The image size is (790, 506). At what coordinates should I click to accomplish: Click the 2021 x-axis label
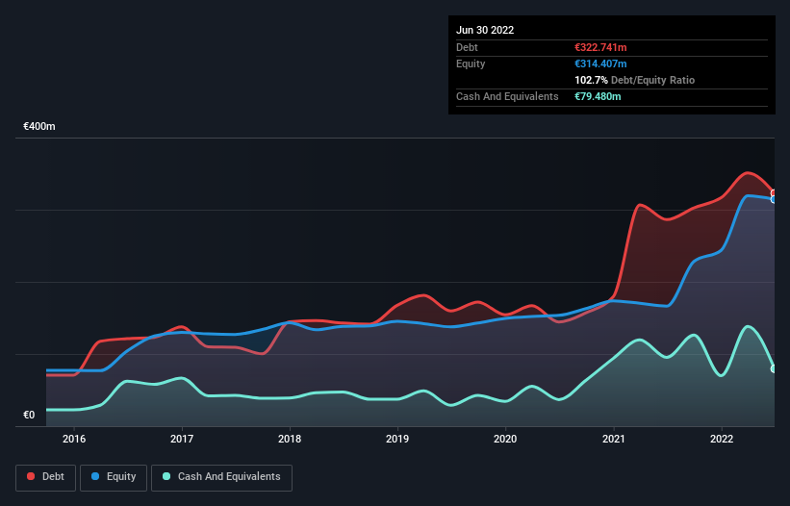pos(614,439)
